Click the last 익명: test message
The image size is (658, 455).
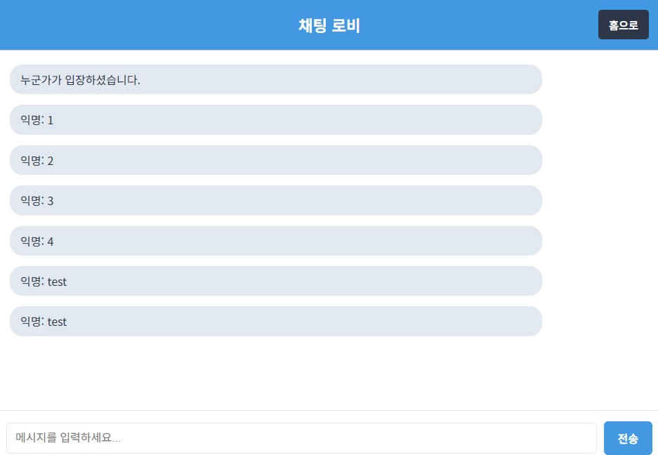pyautogui.click(x=276, y=321)
